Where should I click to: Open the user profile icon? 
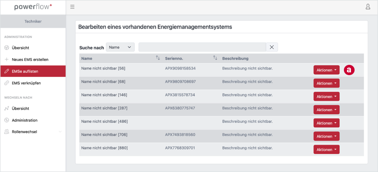click(x=368, y=7)
